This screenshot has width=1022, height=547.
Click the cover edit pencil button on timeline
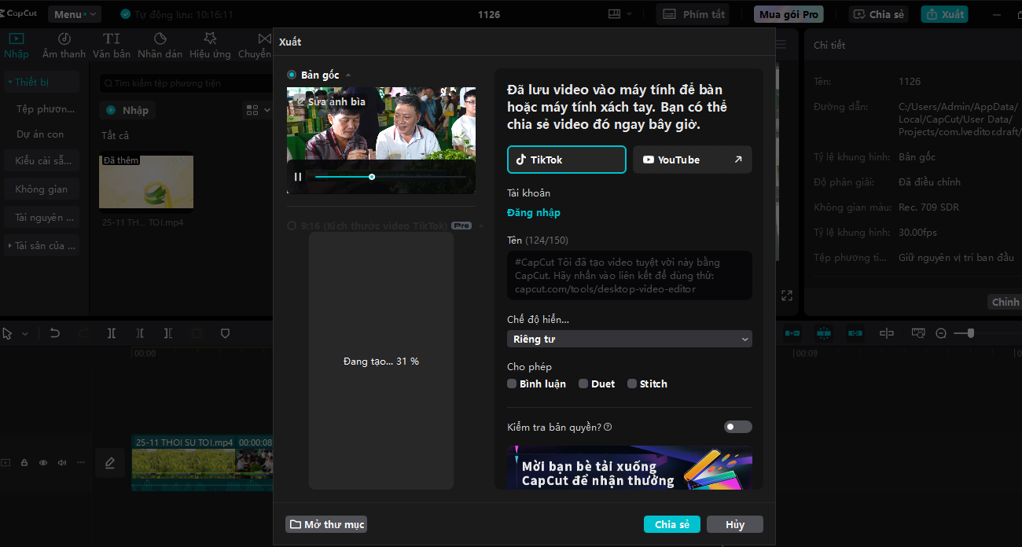(110, 463)
